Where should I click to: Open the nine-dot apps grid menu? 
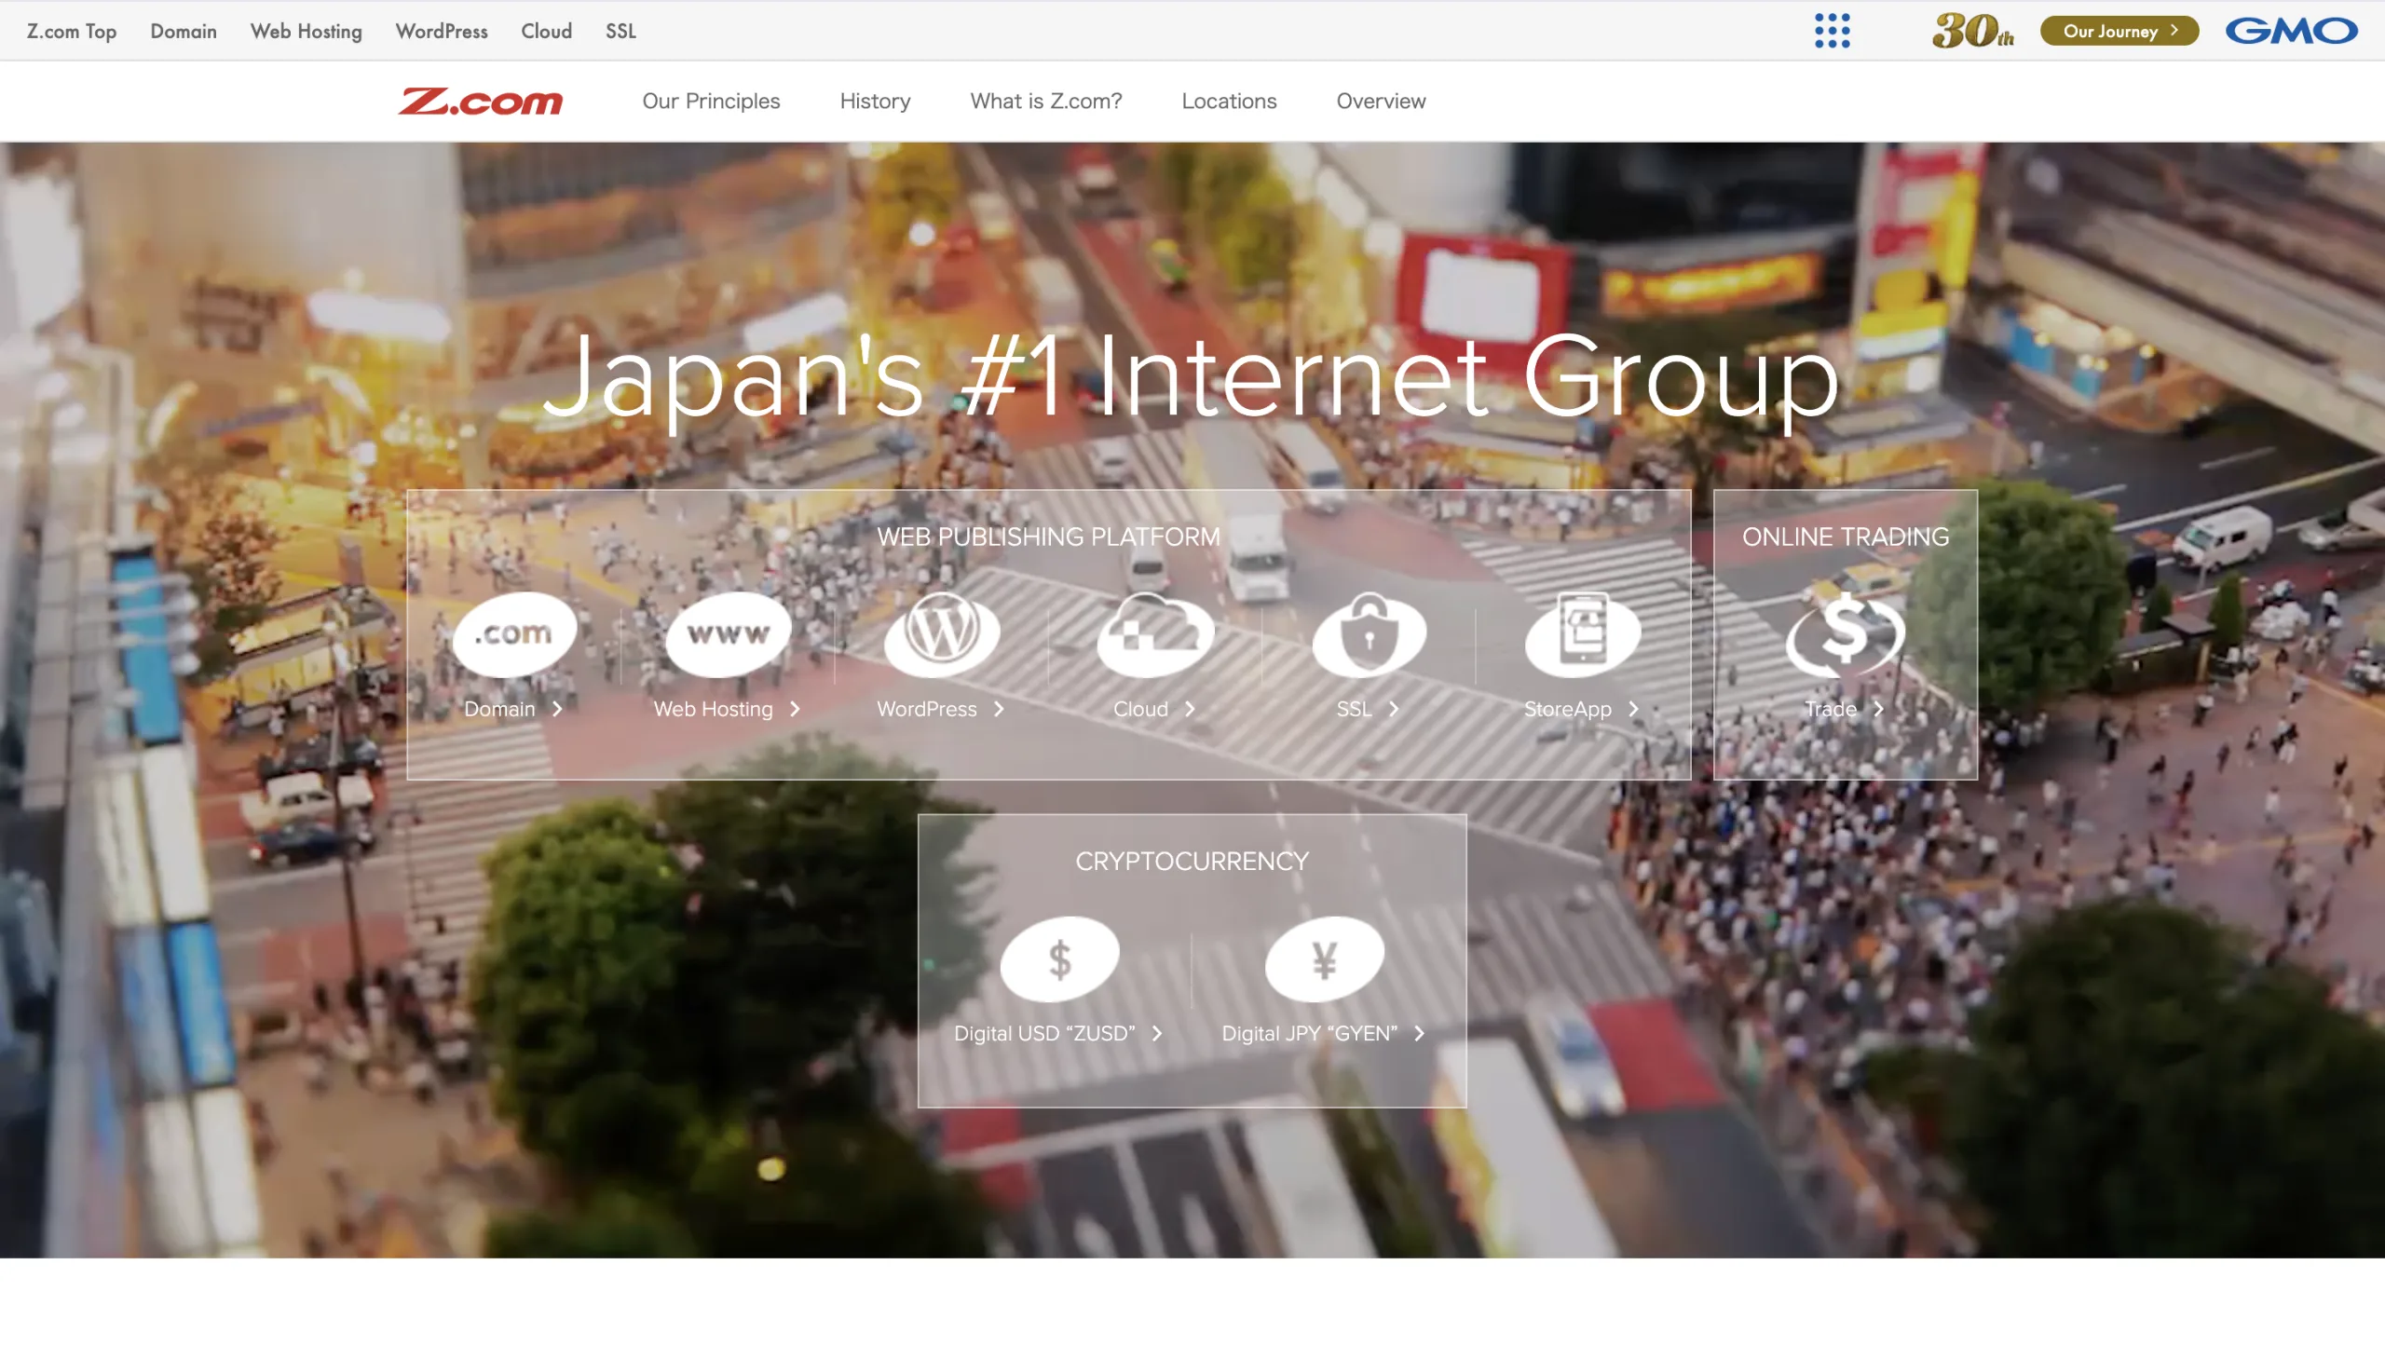click(1832, 31)
